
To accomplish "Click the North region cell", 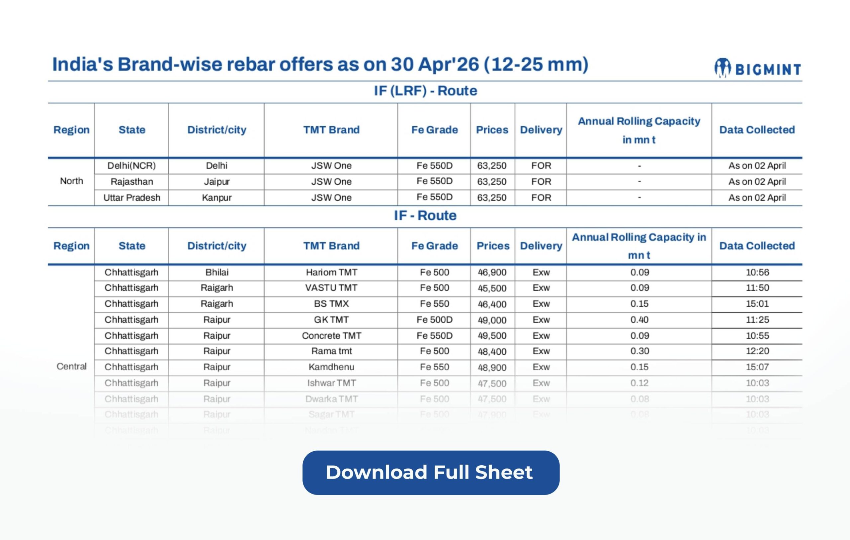I will [71, 181].
